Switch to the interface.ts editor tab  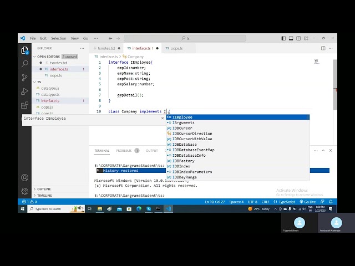tap(143, 48)
